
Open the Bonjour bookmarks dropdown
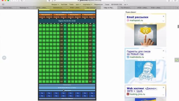pos(55,4)
